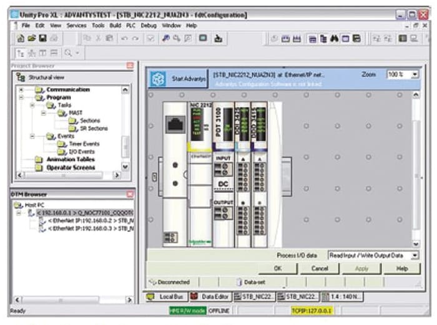Open the Debug menu
The image size is (437, 325).
pos(149,26)
